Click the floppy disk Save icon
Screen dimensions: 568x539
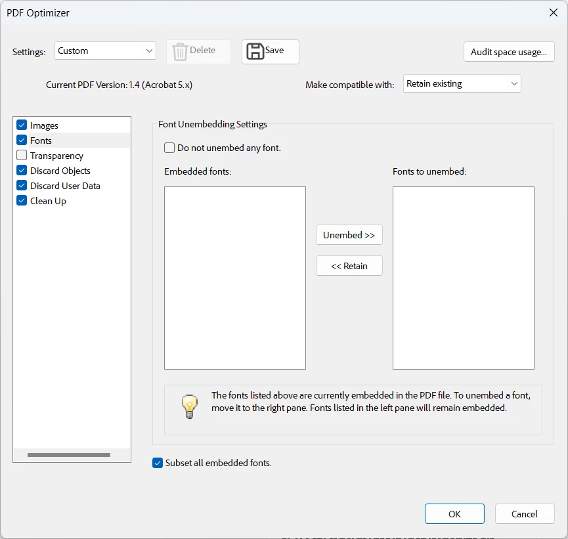click(x=255, y=51)
